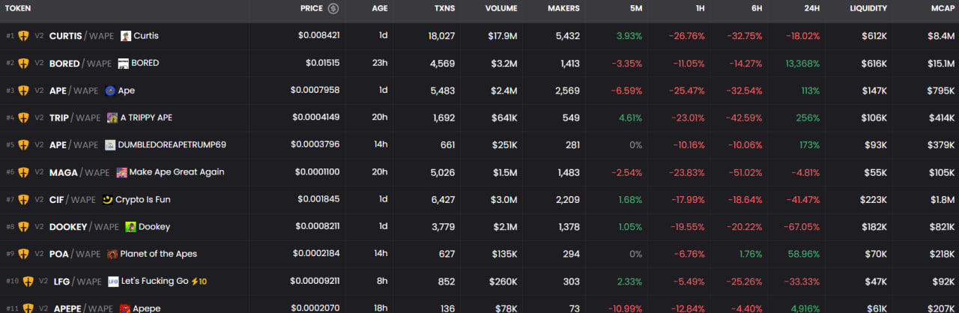Sort table by the AGE column
The height and width of the screenshot is (313, 959).
[379, 9]
